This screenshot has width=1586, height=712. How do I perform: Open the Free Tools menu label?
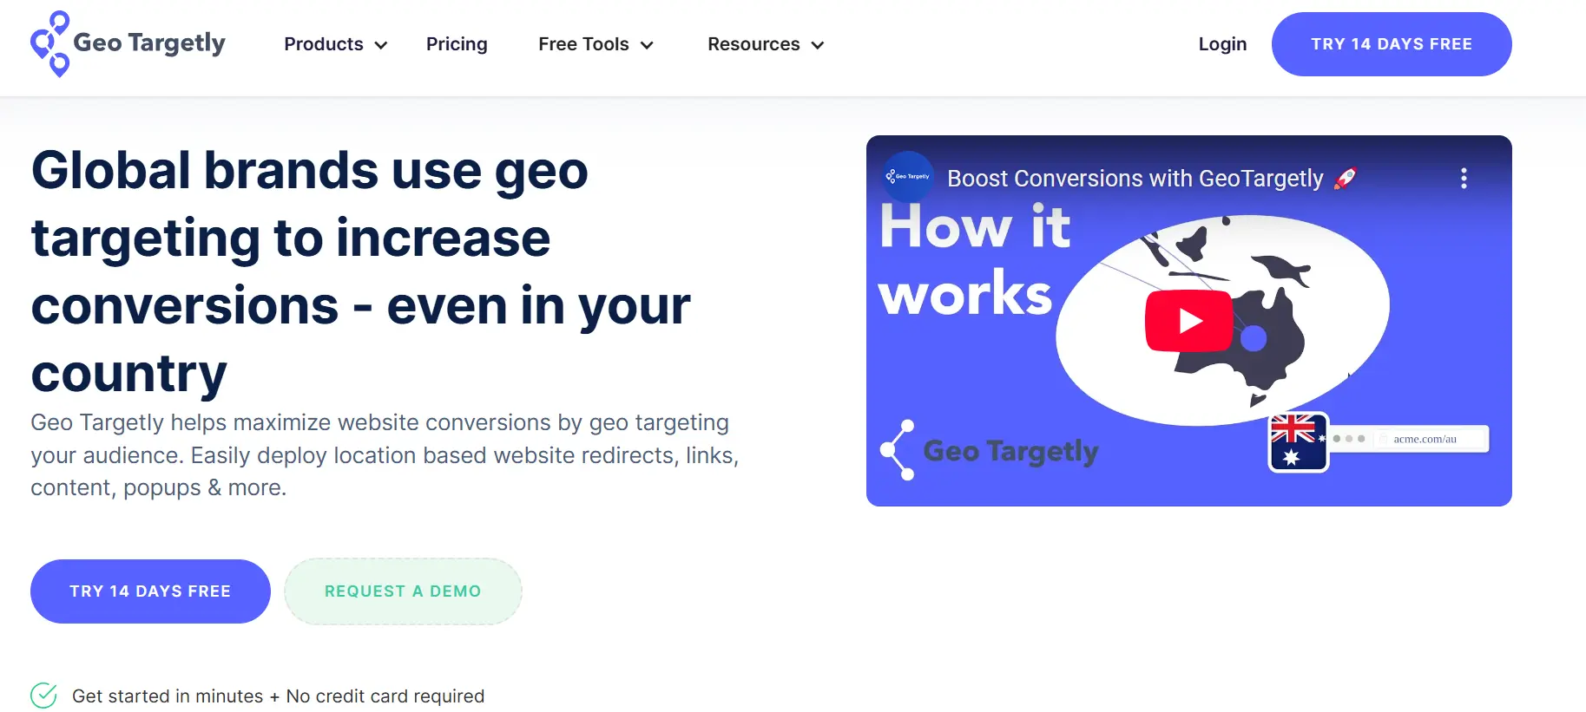pos(583,44)
